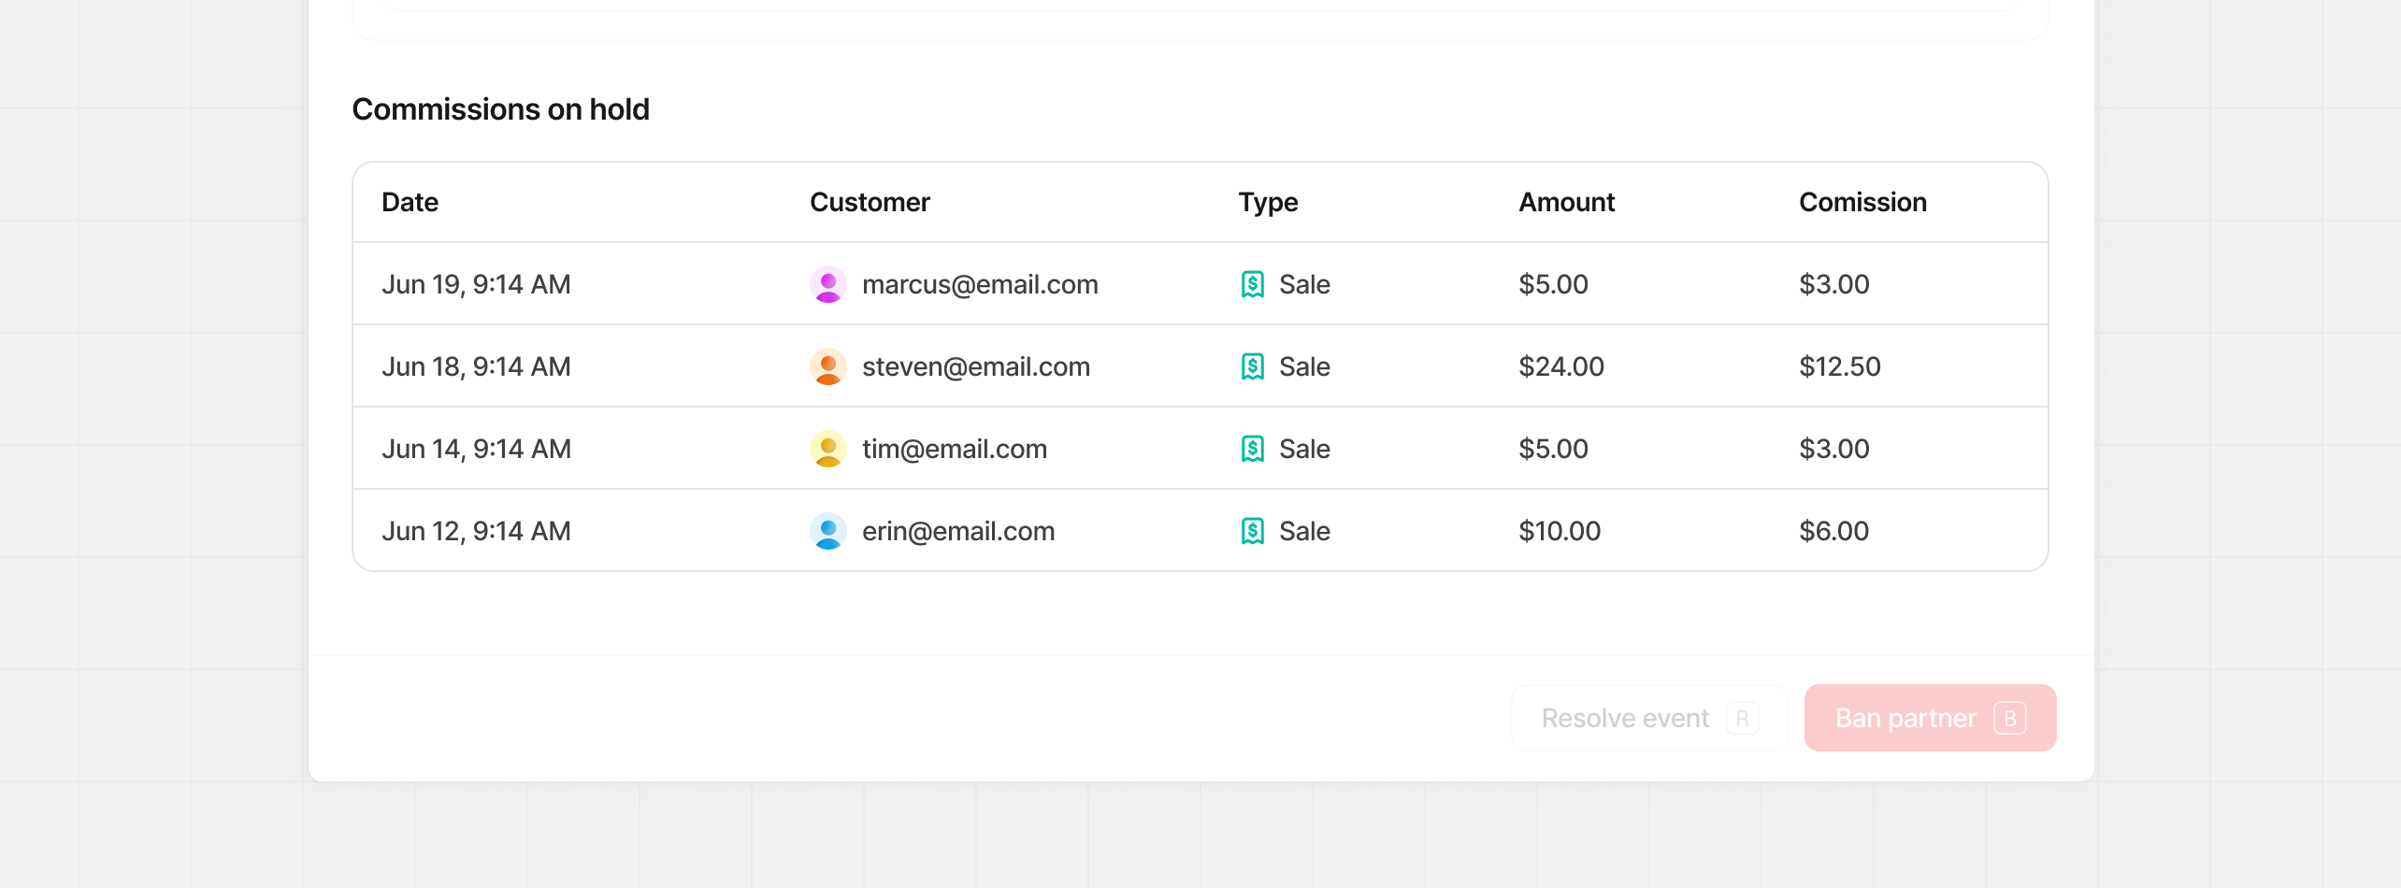This screenshot has height=888, width=2401.
Task: Open customer steven@email.com
Action: (x=975, y=366)
